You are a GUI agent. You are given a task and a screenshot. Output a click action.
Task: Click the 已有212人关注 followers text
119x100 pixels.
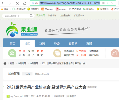point(42,74)
